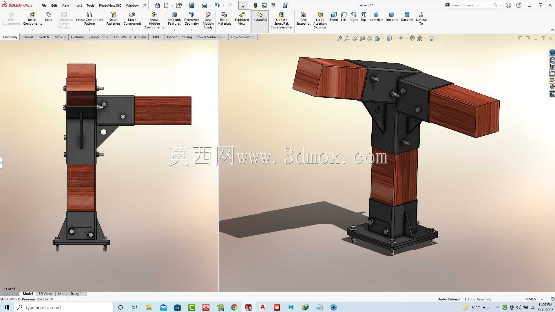
Task: Open Linear Component Pattern tool
Action: (x=90, y=19)
